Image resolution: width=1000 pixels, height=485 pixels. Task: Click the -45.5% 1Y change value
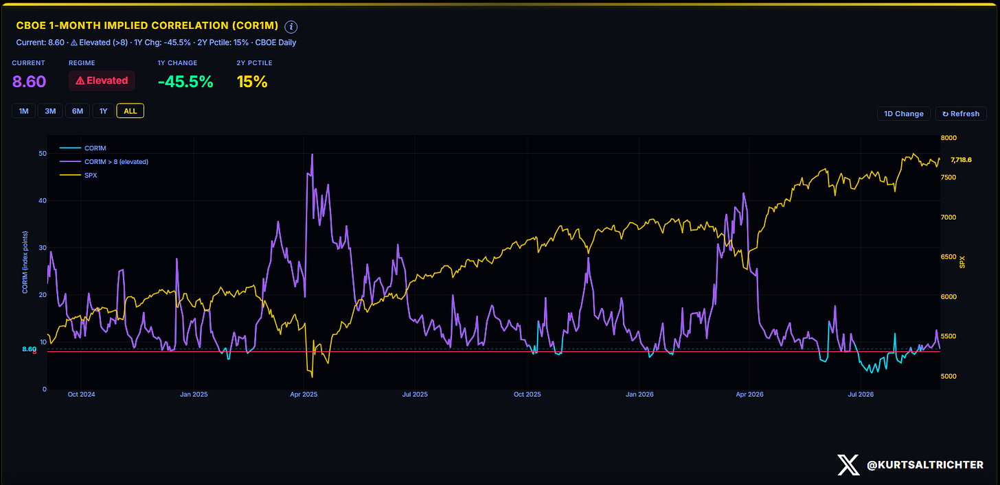[185, 82]
